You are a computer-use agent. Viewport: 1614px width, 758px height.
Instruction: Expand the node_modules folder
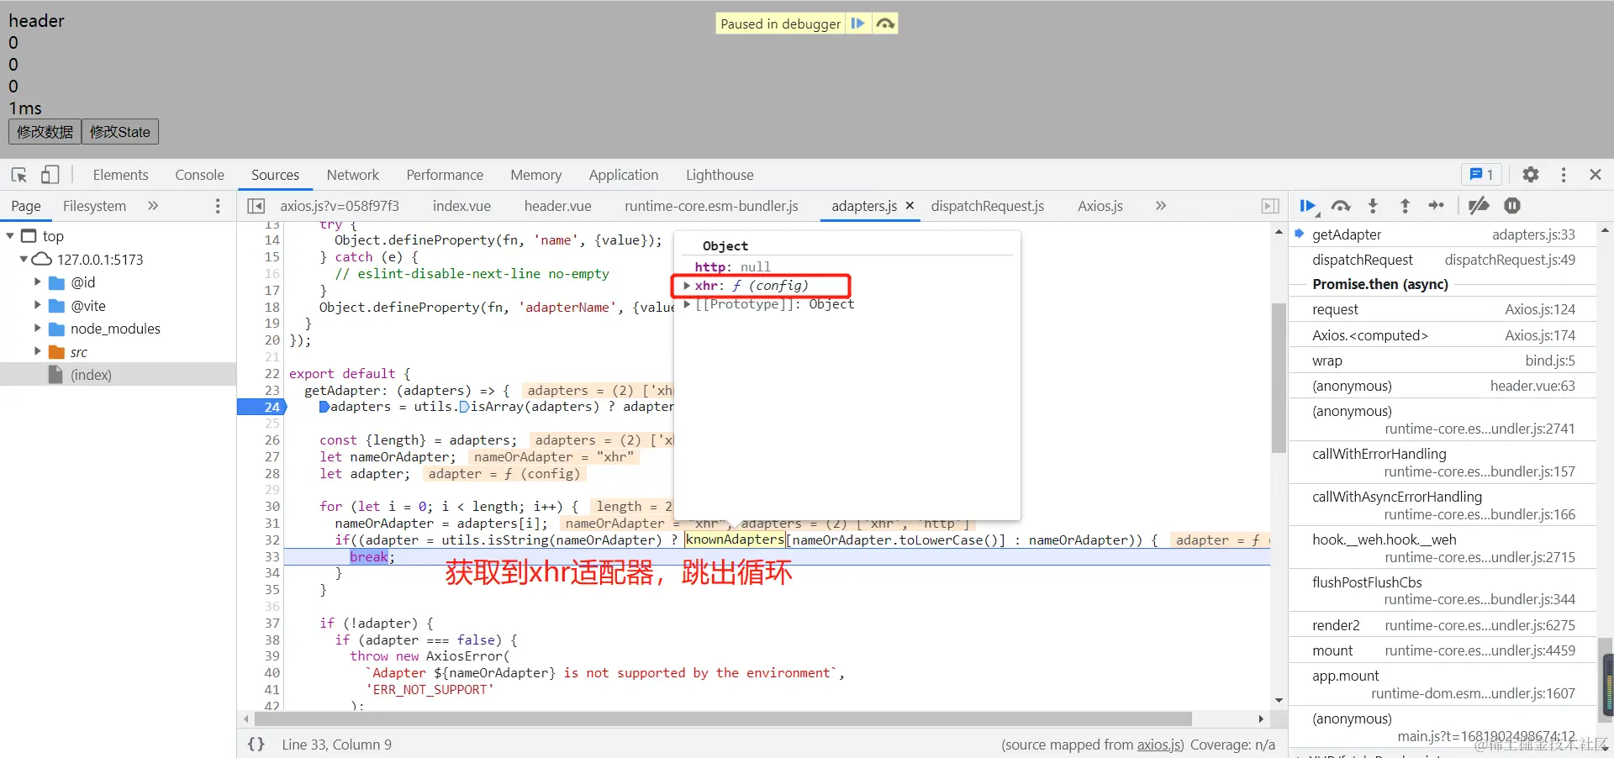click(x=37, y=329)
